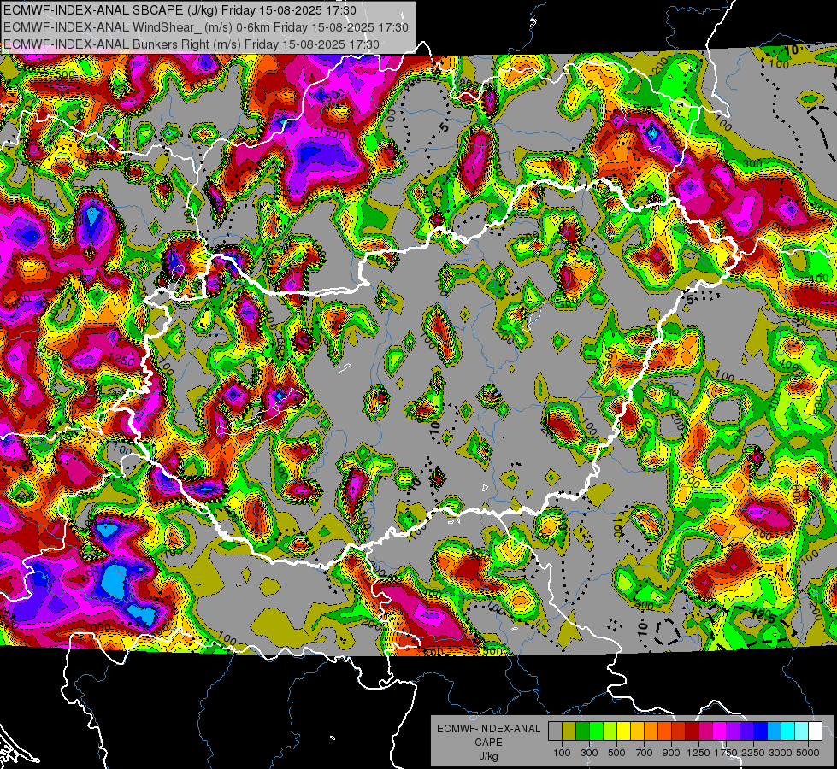The height and width of the screenshot is (769, 837).
Task: Select the cyan legend swatch
Action: pyautogui.click(x=788, y=731)
